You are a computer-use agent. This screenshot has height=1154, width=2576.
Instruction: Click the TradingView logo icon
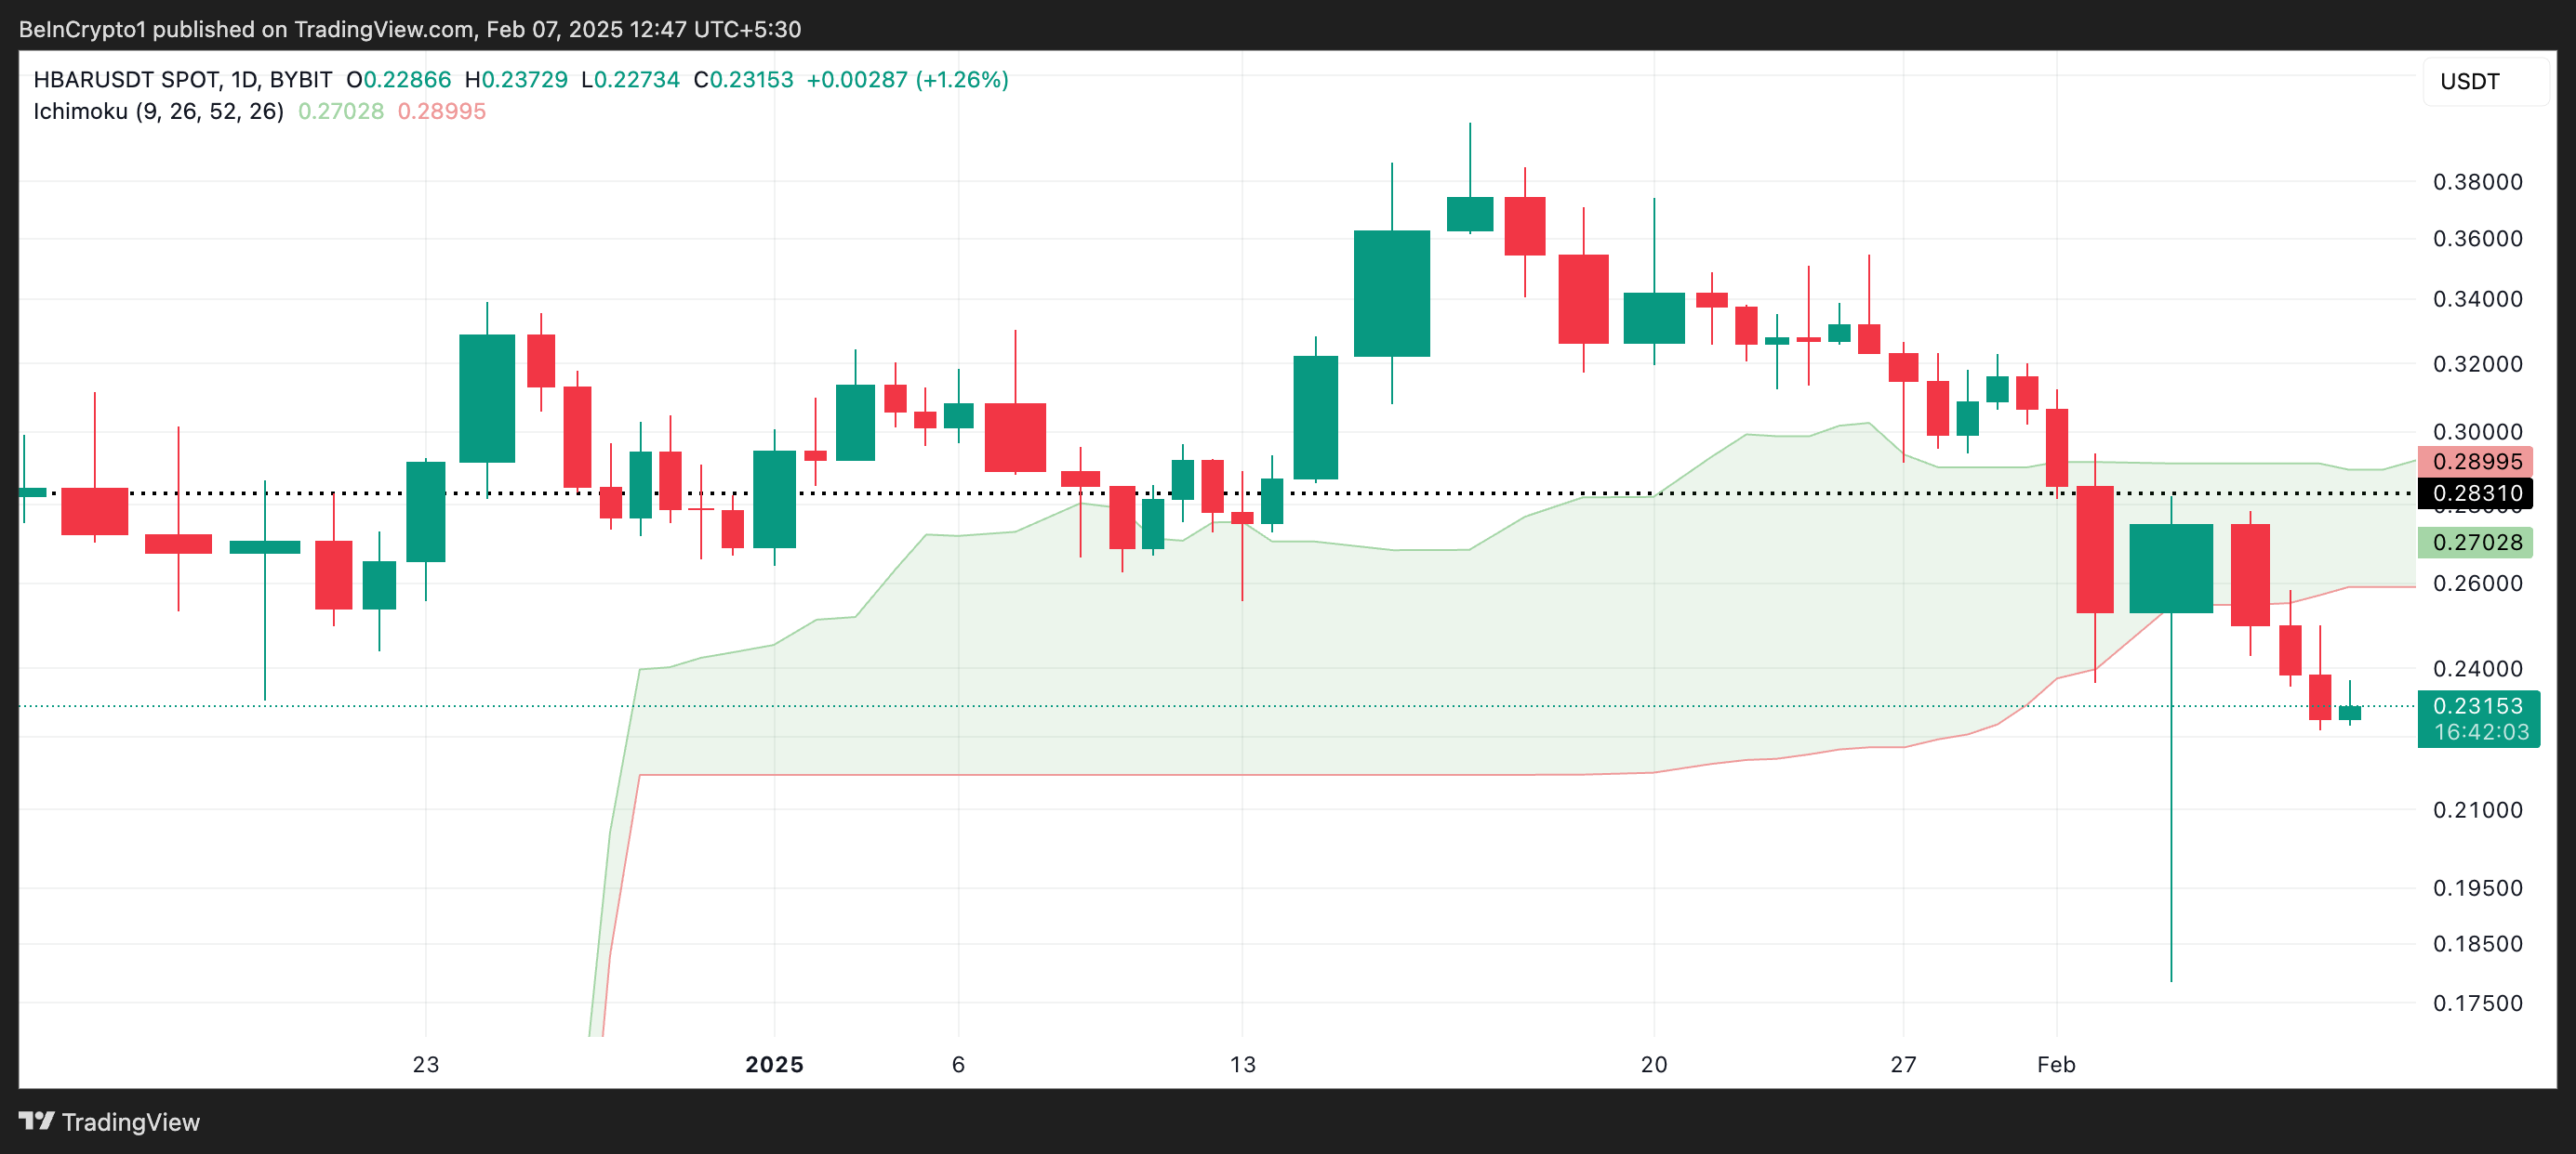click(x=36, y=1120)
